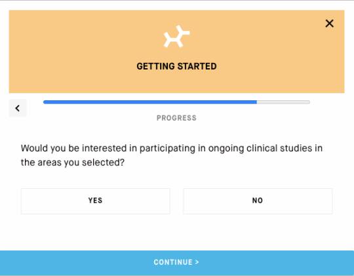This screenshot has width=354, height=276.
Task: Click the gray unfilled progress bar end
Action: (283, 102)
